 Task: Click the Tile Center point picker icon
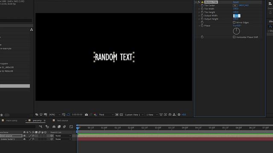coord(235,6)
